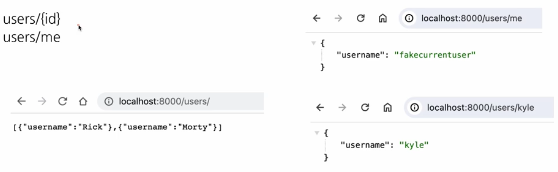Click the back arrow in users/me browser

click(x=317, y=19)
